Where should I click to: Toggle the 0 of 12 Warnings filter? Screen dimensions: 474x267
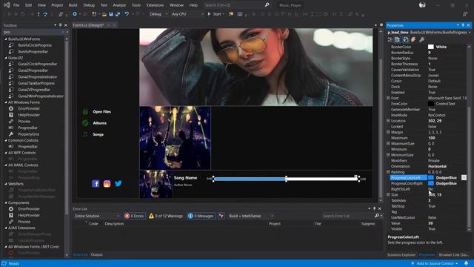pyautogui.click(x=166, y=216)
